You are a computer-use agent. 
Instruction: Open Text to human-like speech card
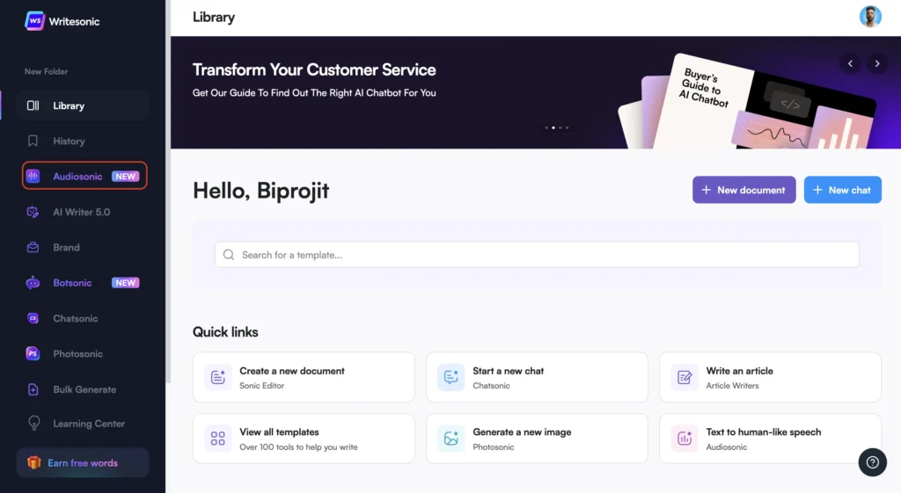click(769, 439)
